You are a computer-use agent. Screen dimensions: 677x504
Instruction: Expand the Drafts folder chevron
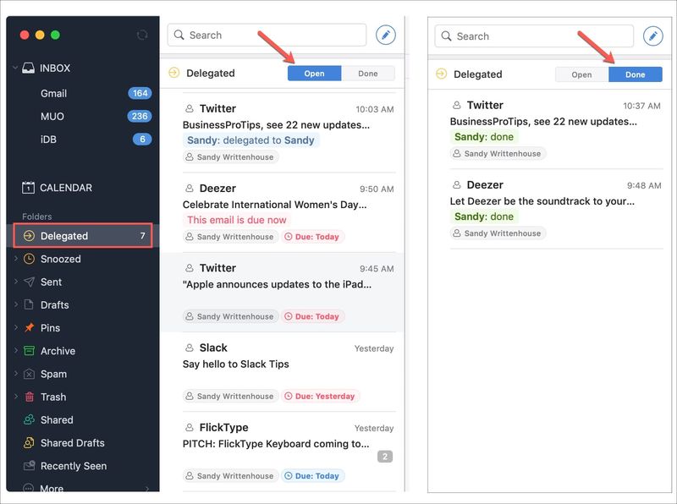pyautogui.click(x=16, y=304)
